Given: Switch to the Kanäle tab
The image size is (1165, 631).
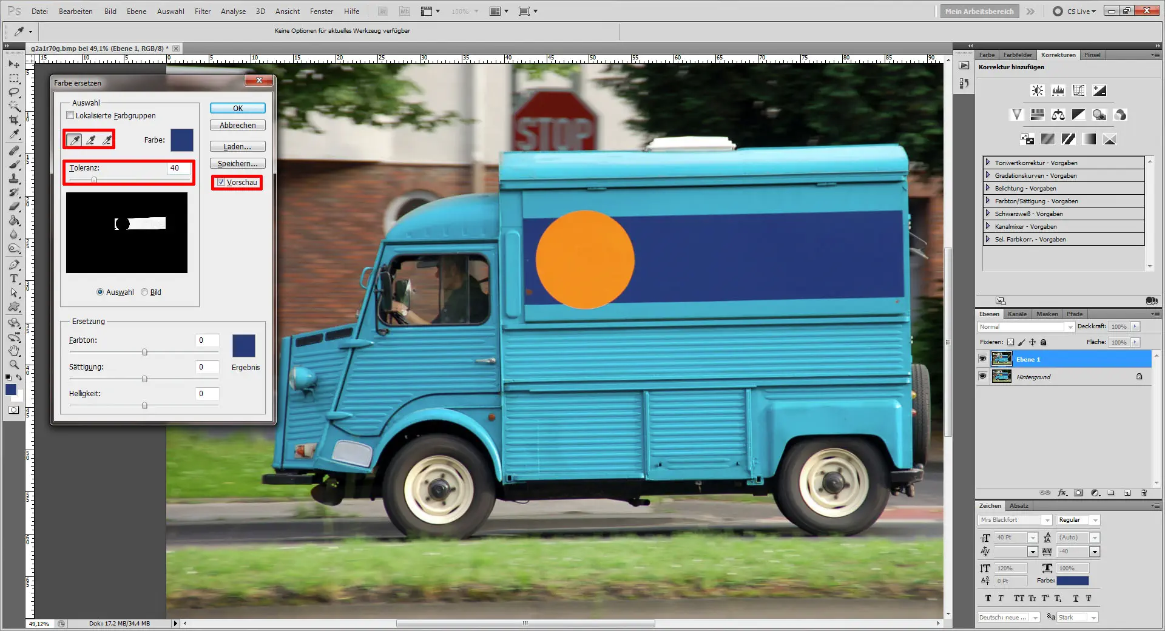Looking at the screenshot, I should click(x=1017, y=314).
